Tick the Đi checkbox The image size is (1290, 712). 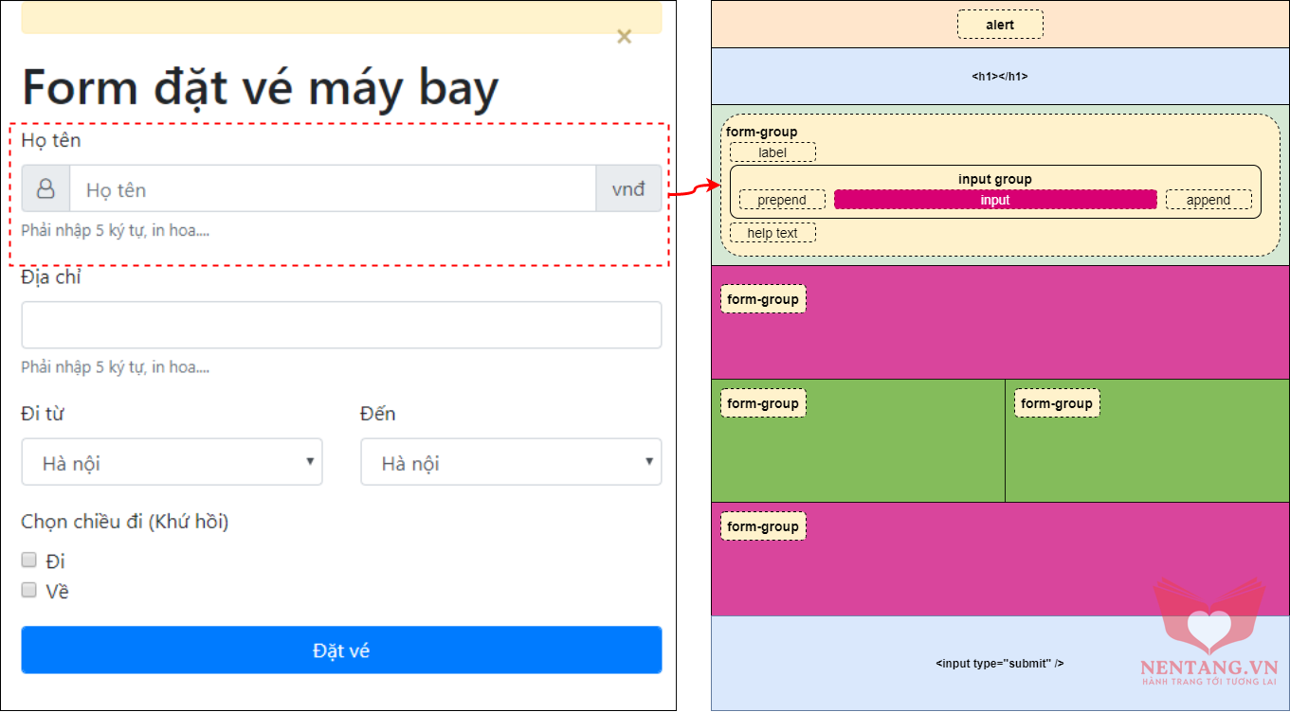point(29,560)
